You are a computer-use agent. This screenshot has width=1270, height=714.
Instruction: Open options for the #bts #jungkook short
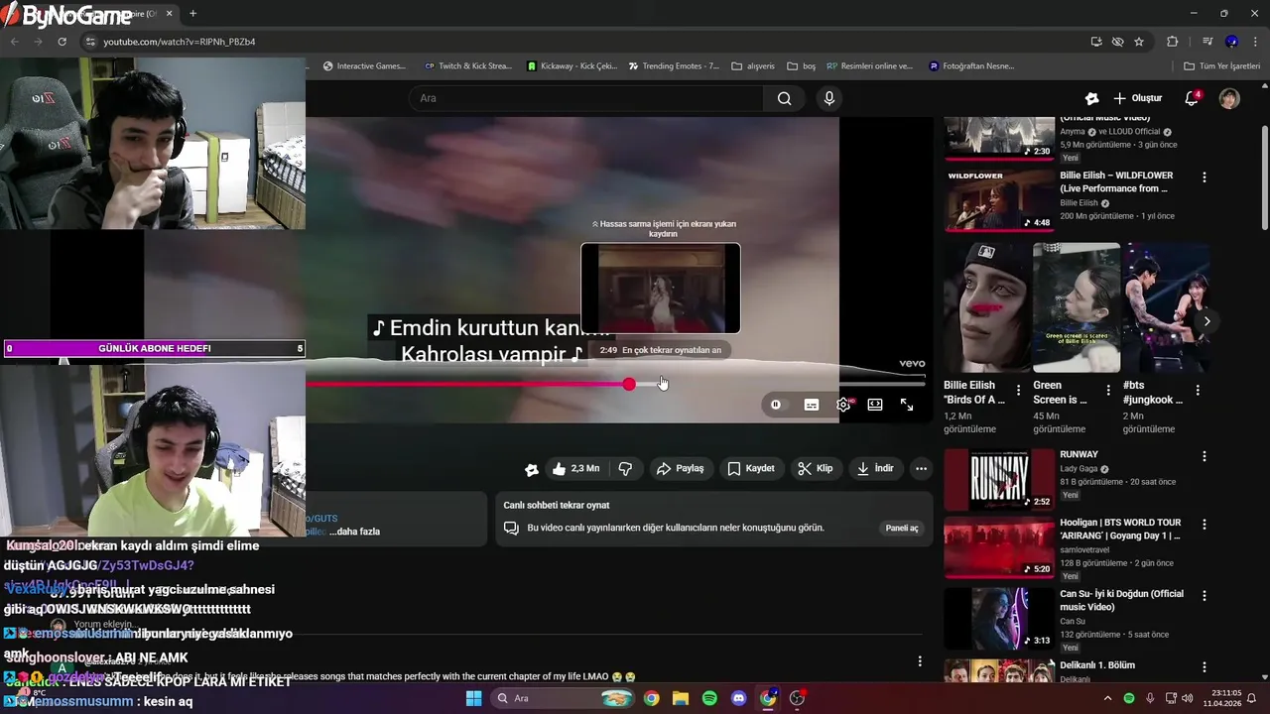(1198, 390)
